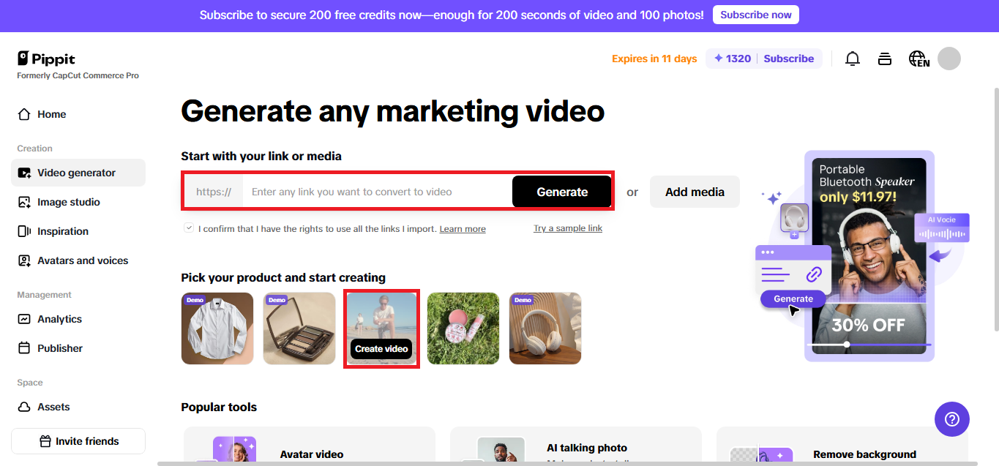This screenshot has width=999, height=466.
Task: Open the globe EN language selector
Action: coord(918,59)
